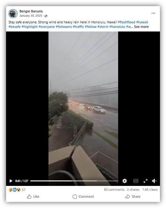
Task: Share the post
Action: pyautogui.click(x=133, y=196)
